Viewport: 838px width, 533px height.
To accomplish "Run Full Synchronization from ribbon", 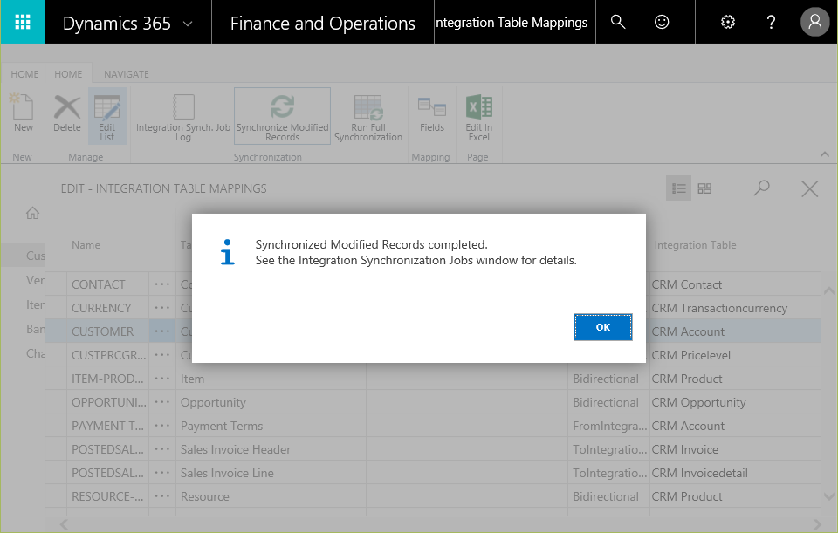I will (368, 116).
